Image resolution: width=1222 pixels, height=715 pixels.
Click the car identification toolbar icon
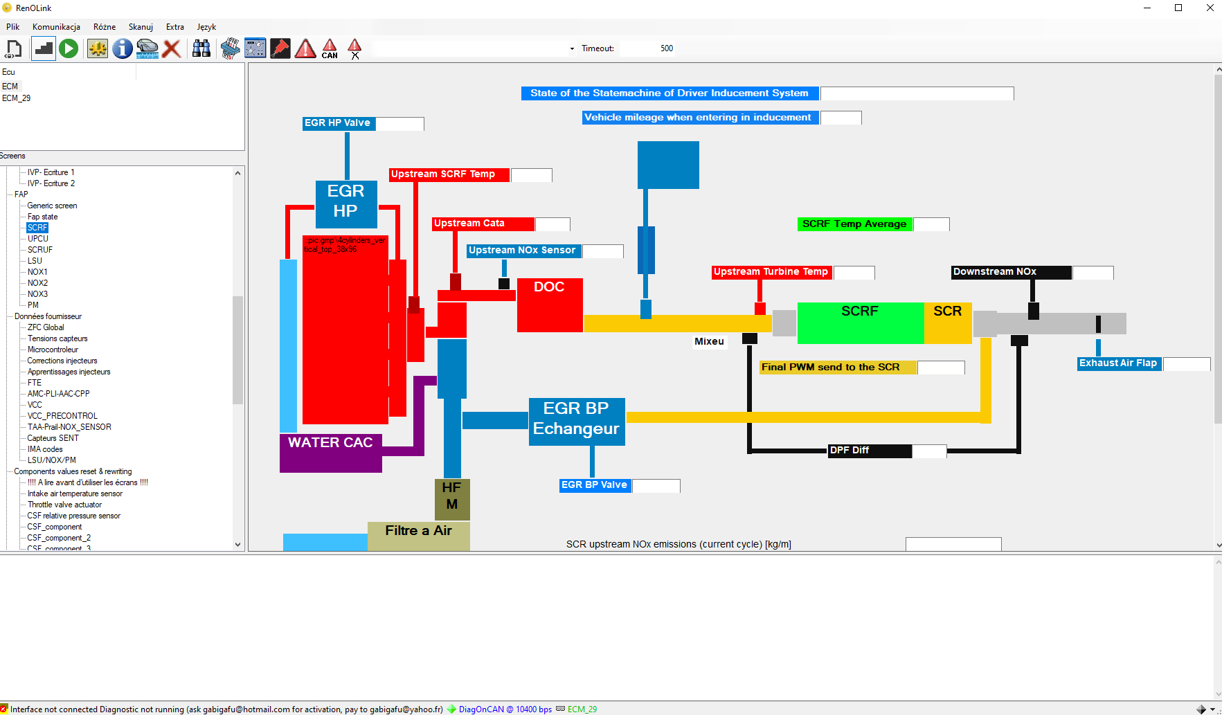click(x=147, y=48)
